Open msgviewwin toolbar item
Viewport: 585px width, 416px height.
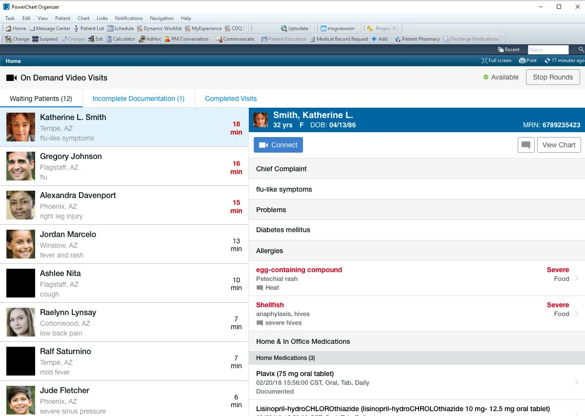click(338, 28)
